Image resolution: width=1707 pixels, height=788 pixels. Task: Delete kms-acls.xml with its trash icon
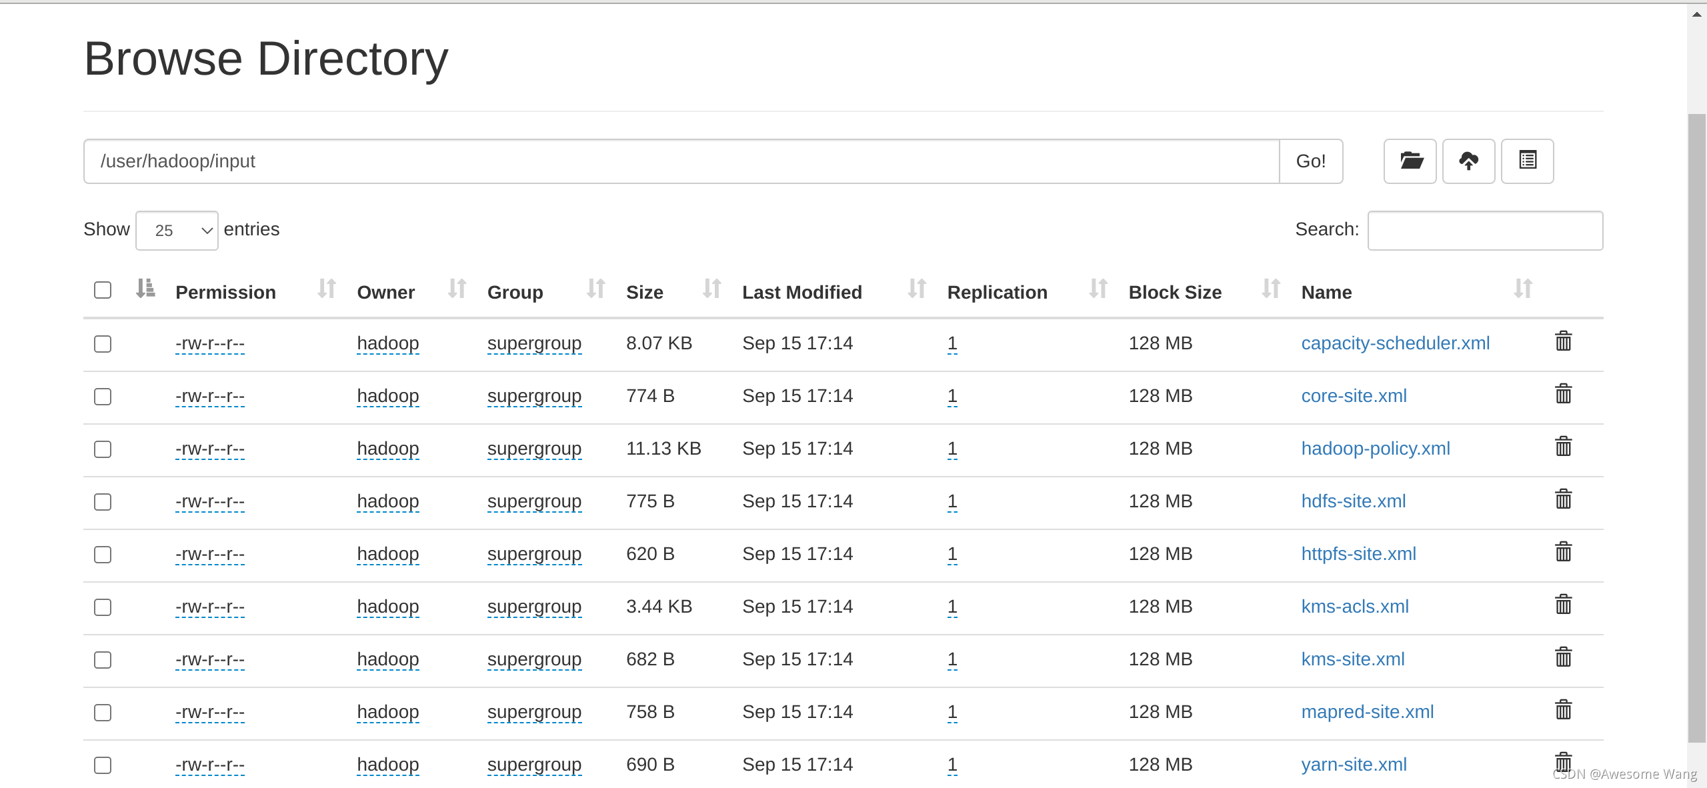[x=1563, y=605]
